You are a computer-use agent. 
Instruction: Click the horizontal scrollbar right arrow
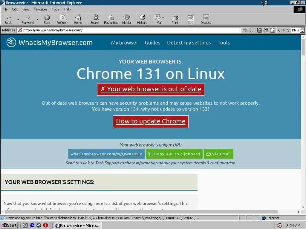[x=299, y=212]
